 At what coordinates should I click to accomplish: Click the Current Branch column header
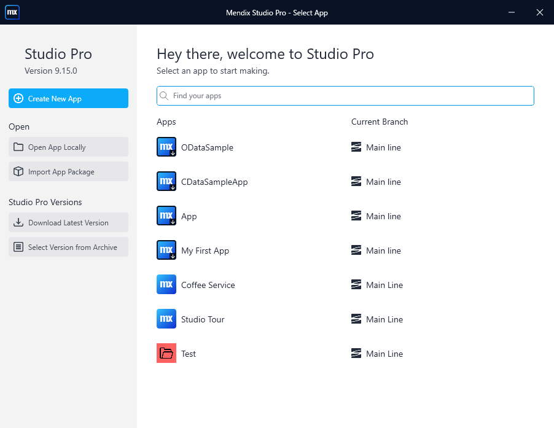[x=380, y=122]
